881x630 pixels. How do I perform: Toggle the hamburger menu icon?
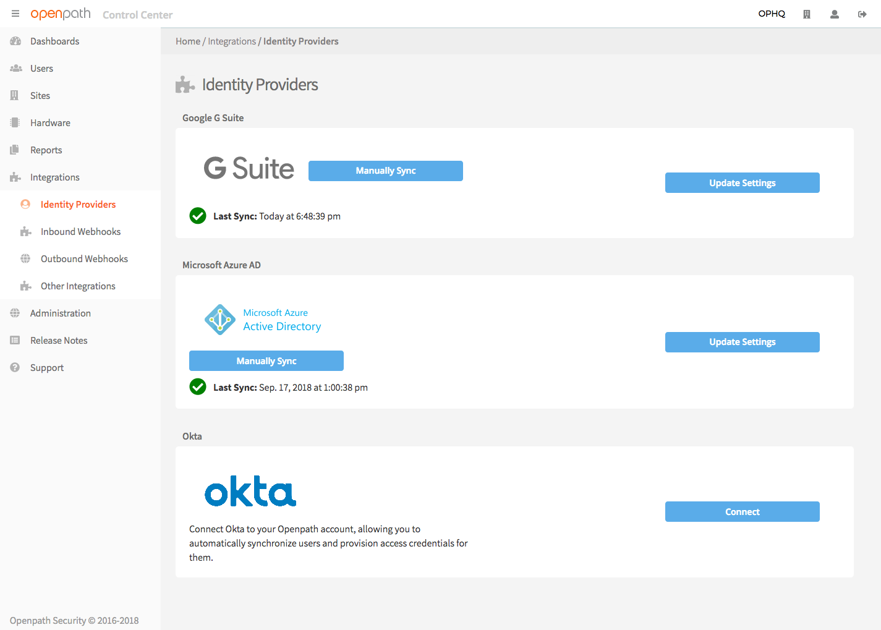click(x=15, y=14)
